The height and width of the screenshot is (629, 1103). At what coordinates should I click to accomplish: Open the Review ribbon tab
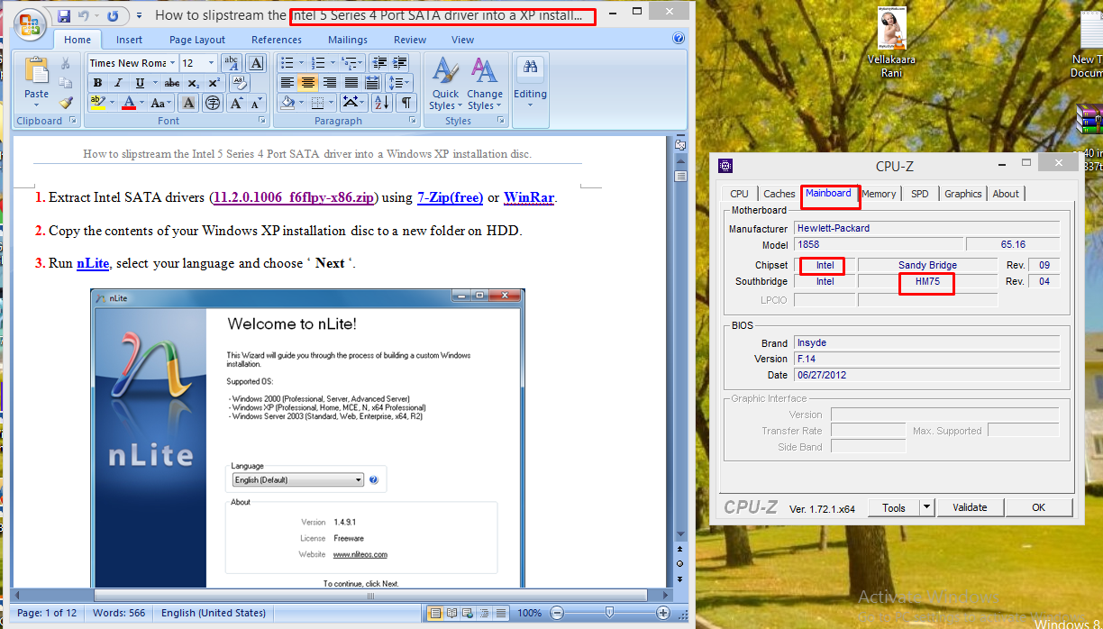410,40
